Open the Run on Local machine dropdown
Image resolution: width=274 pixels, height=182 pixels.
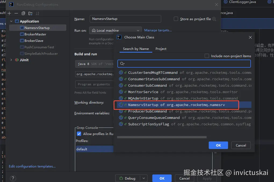pyautogui.click(x=115, y=30)
